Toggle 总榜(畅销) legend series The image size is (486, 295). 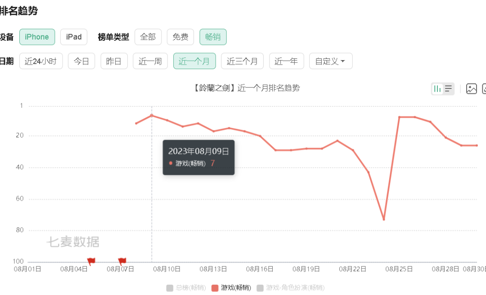pyautogui.click(x=186, y=288)
